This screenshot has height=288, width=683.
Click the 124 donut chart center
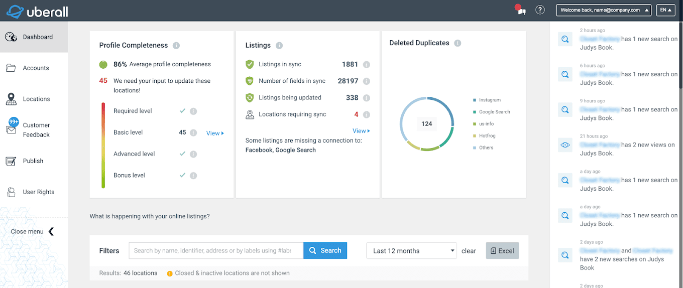pos(427,123)
